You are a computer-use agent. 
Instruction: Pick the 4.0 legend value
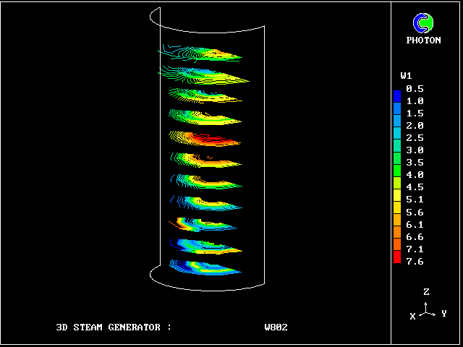[415, 175]
